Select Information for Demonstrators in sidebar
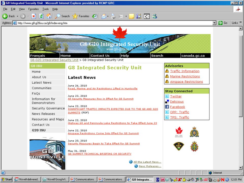Image resolution: width=244 pixels, height=183 pixels. coord(47,101)
